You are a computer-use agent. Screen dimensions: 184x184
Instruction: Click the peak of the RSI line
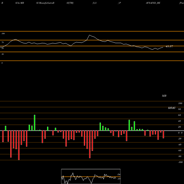click(89, 35)
